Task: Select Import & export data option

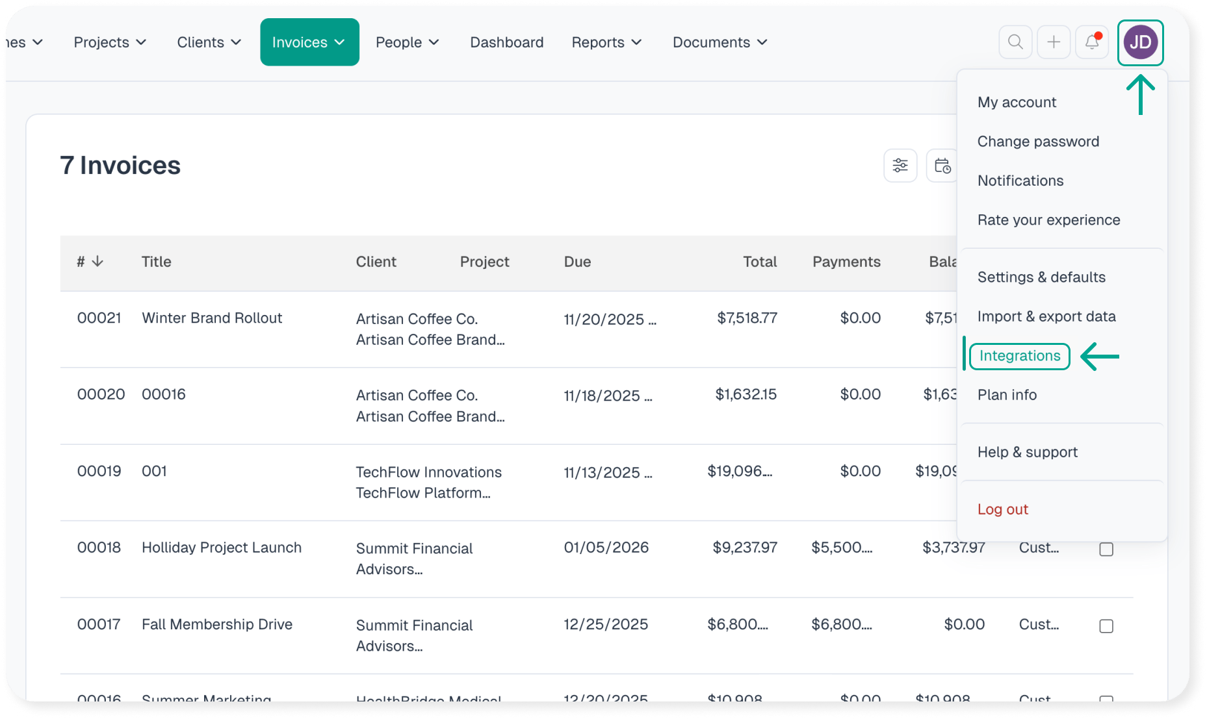Action: pyautogui.click(x=1046, y=316)
